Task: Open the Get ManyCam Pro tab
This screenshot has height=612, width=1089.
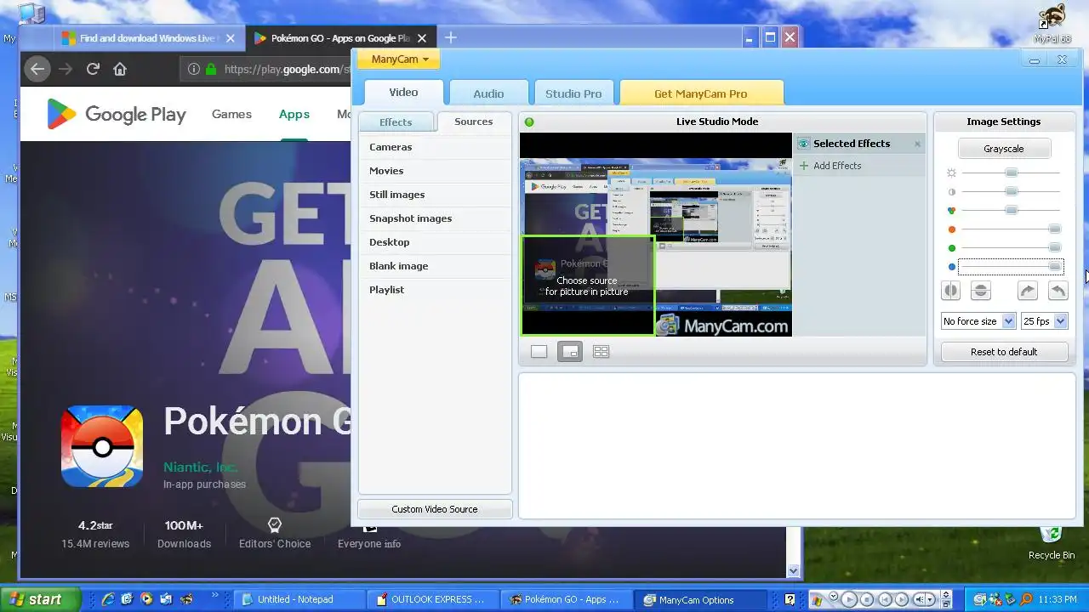Action: (x=700, y=93)
